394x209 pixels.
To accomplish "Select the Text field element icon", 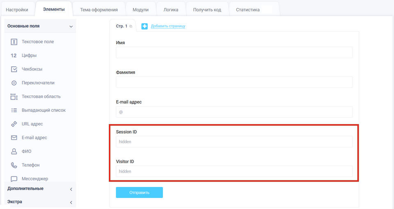I will (14, 42).
